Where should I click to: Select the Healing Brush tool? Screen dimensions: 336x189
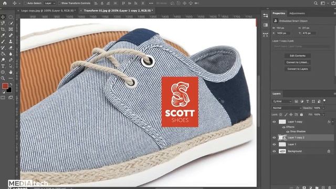[x=10, y=35]
